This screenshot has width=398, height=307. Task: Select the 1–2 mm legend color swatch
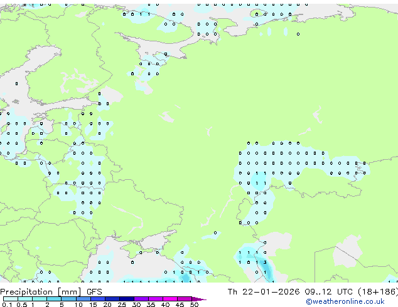[40, 299]
